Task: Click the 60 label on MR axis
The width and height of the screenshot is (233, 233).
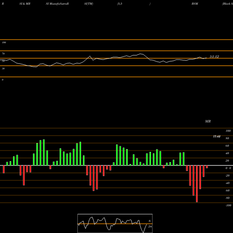Action: [227, 146]
